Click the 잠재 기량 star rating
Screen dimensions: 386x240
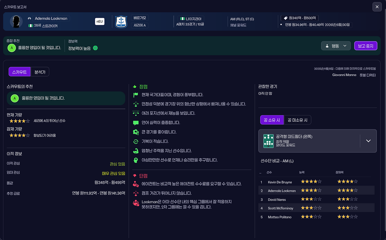[x=20, y=135]
